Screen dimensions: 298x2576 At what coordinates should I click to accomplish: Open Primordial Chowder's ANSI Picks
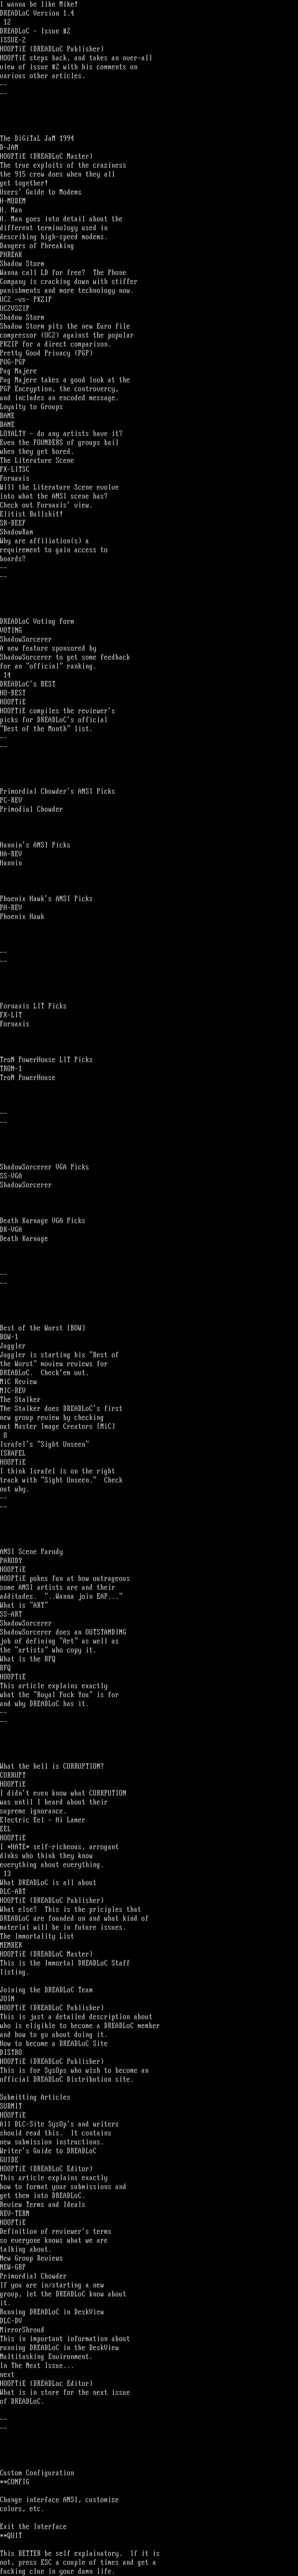57,792
